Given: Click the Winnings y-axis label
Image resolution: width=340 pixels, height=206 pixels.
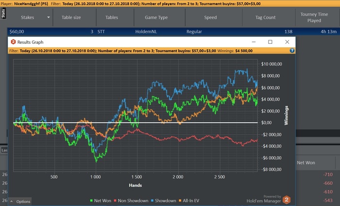Looking at the screenshot, I should coord(286,115).
